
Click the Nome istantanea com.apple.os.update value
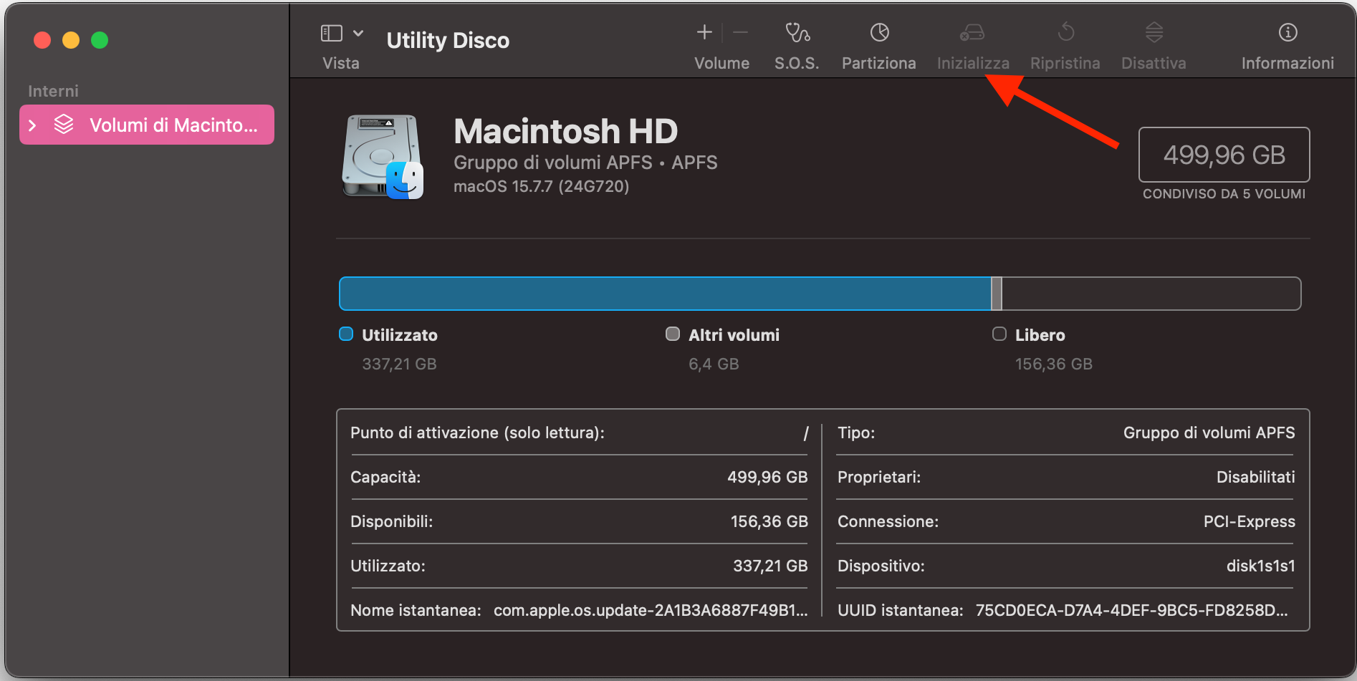(651, 610)
